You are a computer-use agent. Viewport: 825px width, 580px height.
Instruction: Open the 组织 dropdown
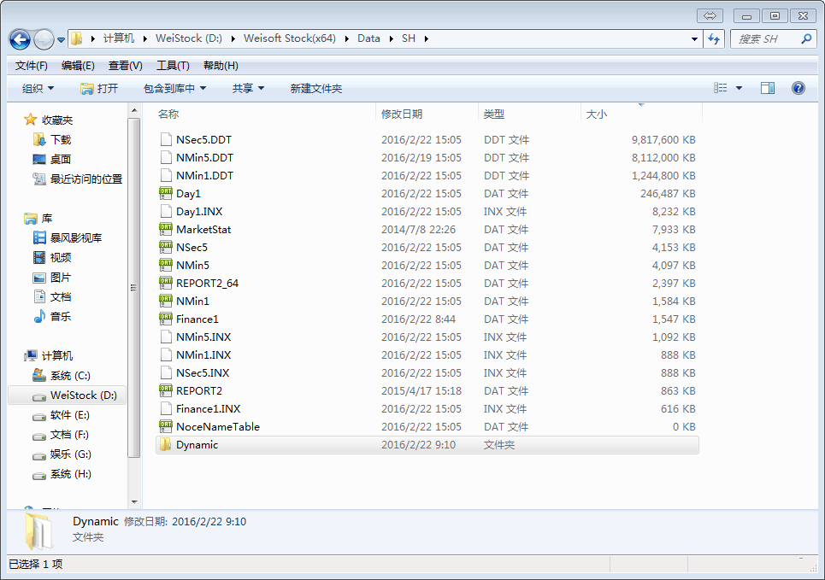(38, 88)
